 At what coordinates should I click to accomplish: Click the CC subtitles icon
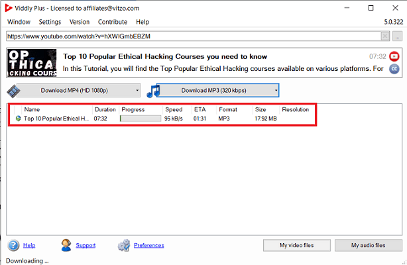394,69
